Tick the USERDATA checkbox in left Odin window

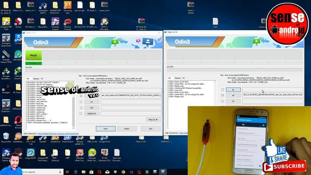point(81,114)
